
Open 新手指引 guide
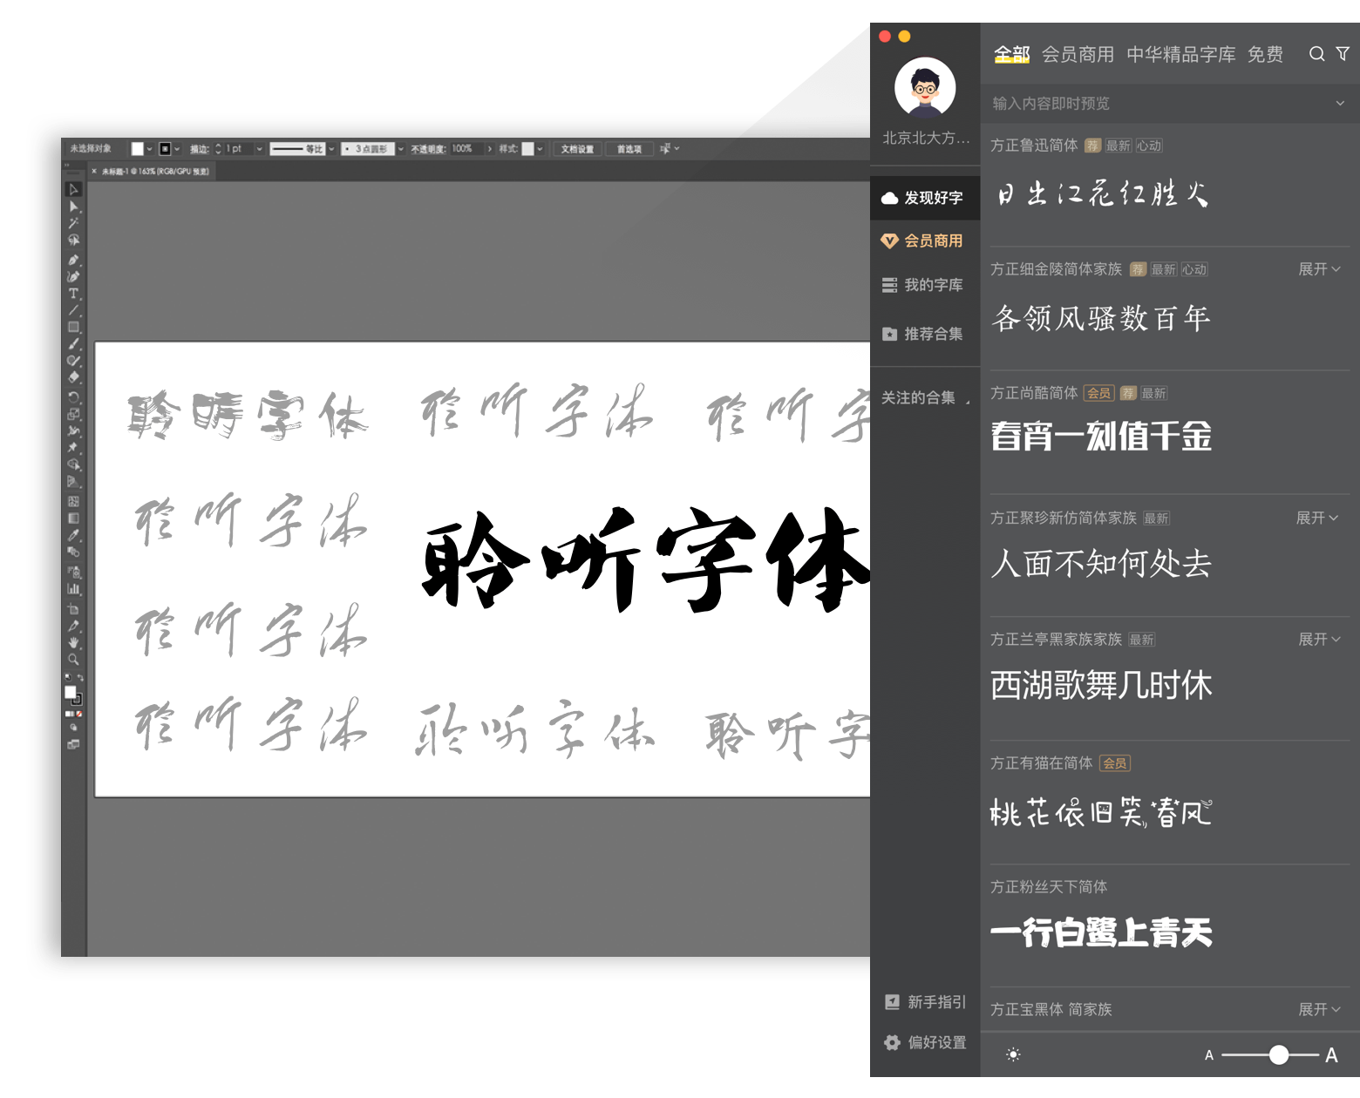pyautogui.click(x=925, y=1002)
